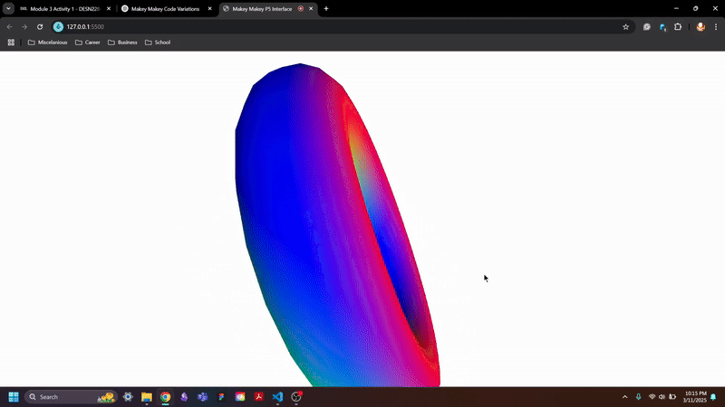Close the Makey Makey Code Variations tab

click(x=209, y=9)
